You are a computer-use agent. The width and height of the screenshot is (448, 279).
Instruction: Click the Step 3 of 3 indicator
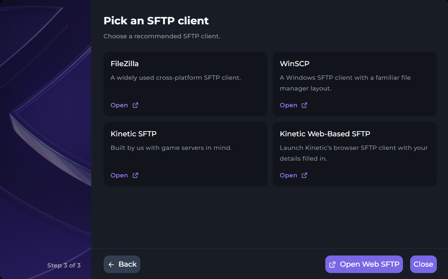point(64,265)
